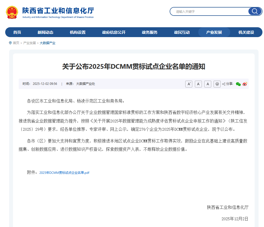Click the magnifier search button

(255, 11)
